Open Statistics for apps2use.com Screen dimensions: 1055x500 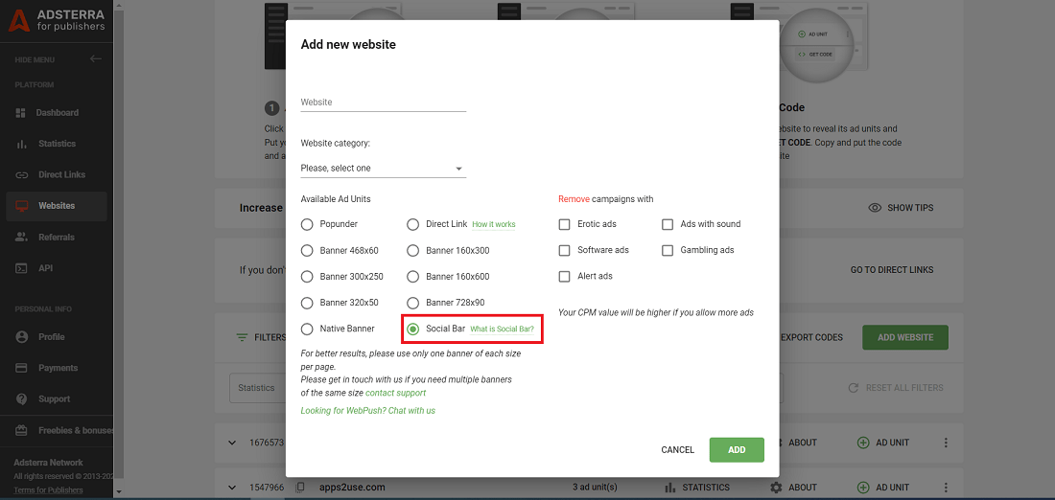click(695, 488)
